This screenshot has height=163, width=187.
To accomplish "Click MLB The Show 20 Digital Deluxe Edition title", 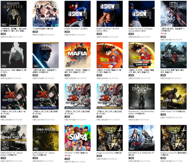I will click(x=141, y=30).
